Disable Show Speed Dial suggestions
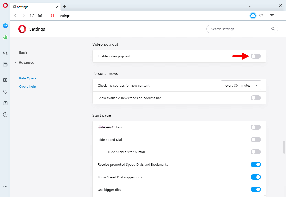Viewport: 286px width, 197px height. point(256,177)
